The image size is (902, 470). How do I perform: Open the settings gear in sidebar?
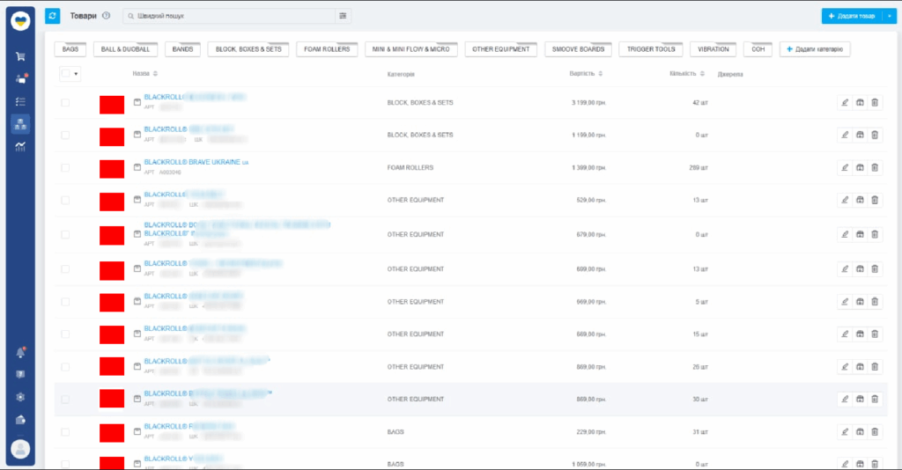[20, 397]
